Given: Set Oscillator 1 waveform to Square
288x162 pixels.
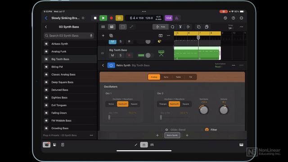Looking at the screenshot, I should coord(134,104).
